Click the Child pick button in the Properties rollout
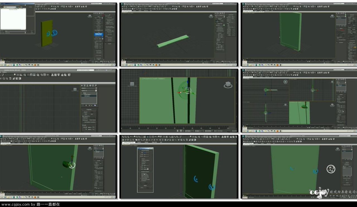This screenshot has height=207, width=357. (x=92, y=114)
